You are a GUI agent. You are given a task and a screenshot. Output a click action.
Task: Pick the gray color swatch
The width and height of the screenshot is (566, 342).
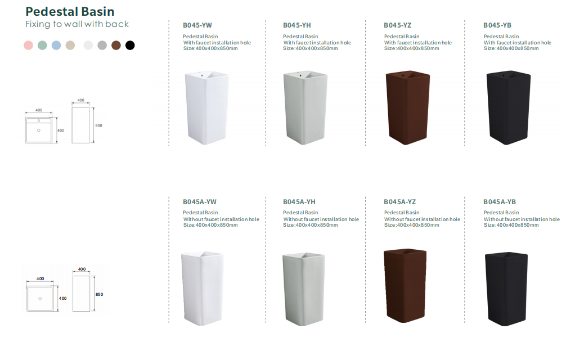tap(102, 46)
